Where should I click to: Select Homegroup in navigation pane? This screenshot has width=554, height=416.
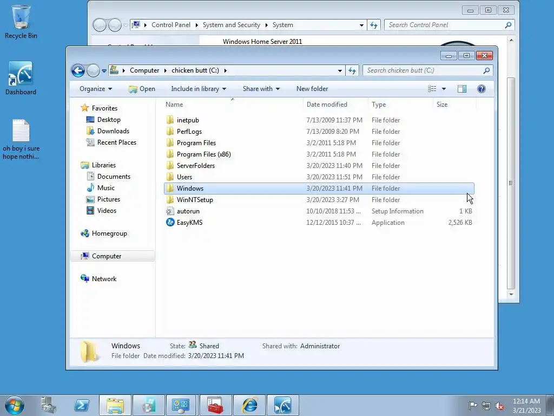(109, 233)
